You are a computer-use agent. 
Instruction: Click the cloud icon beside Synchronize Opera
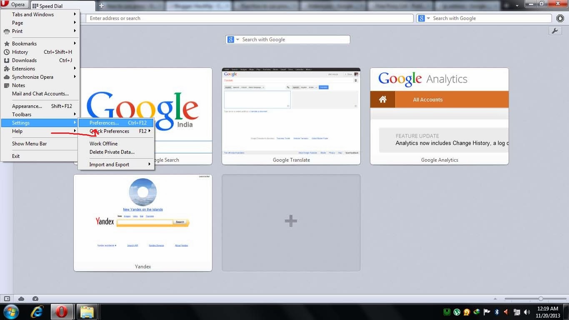pyautogui.click(x=7, y=77)
